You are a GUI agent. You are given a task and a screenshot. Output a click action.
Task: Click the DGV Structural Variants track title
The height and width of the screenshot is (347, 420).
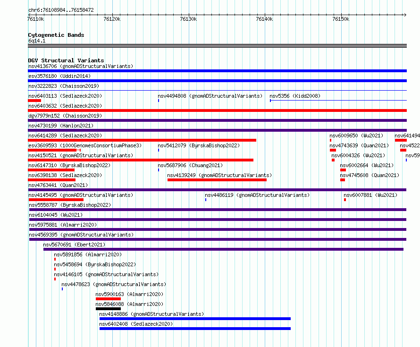66,60
